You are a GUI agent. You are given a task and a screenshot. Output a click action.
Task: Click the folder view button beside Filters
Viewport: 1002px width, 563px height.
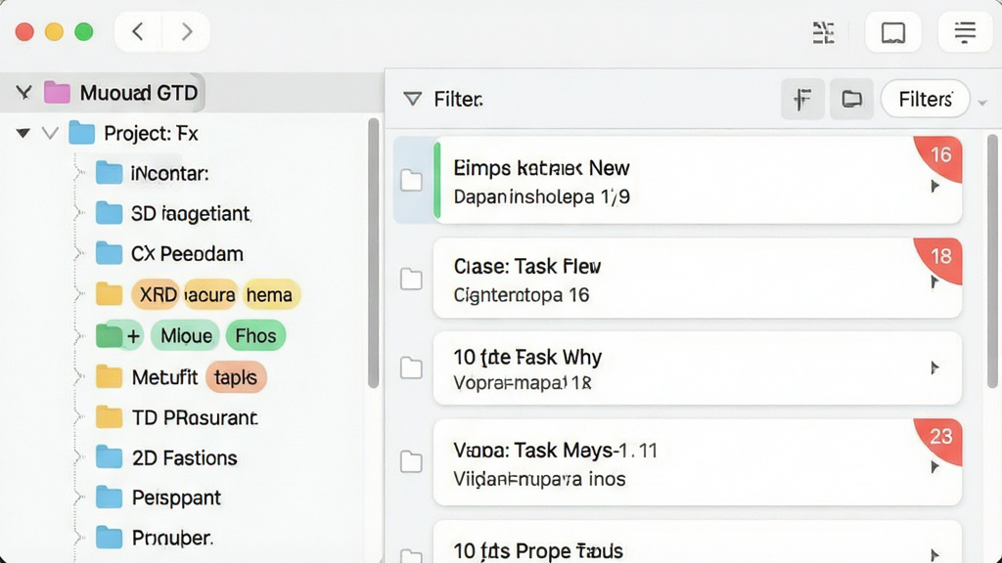pyautogui.click(x=851, y=99)
